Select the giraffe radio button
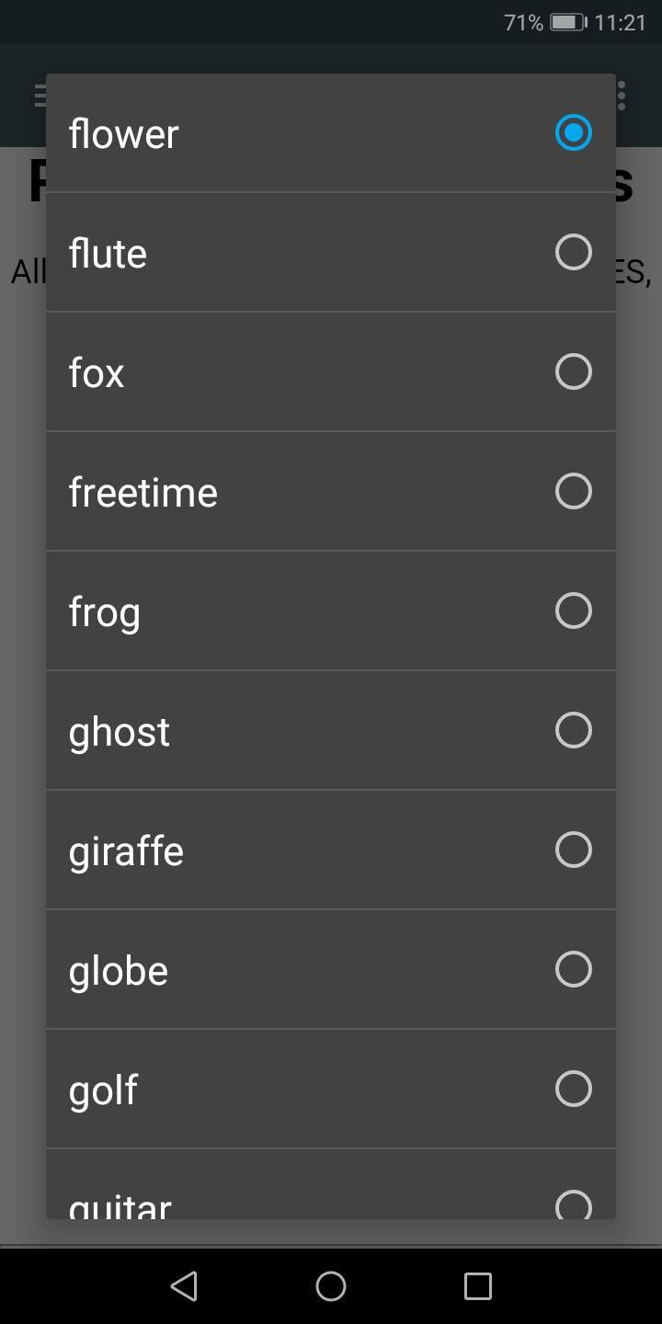 (x=573, y=850)
